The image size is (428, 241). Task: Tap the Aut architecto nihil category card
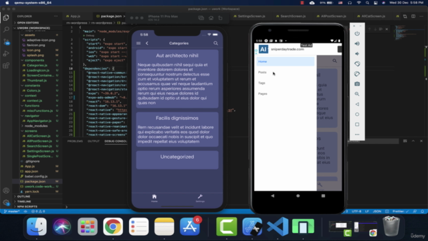(177, 79)
